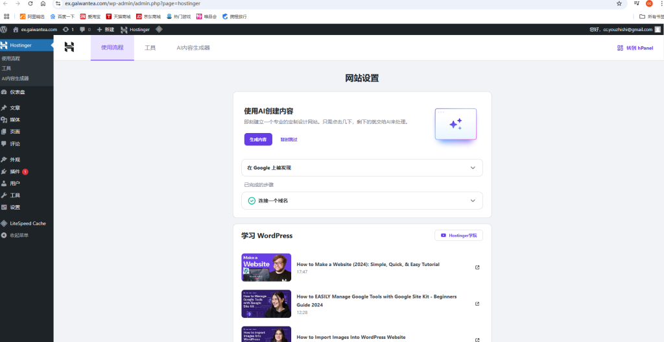Open the 百度一下 bookmark
Screen dimensions: 664x342
click(x=62, y=16)
